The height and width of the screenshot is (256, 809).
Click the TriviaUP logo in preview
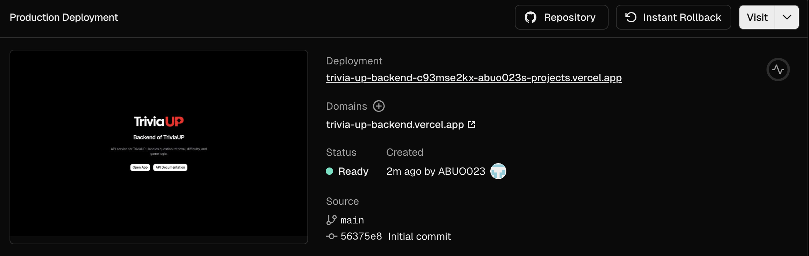[x=159, y=121]
